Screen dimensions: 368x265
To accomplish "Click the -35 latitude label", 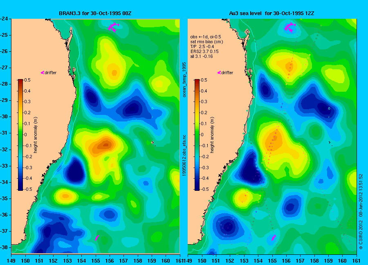I will tap(4, 198).
